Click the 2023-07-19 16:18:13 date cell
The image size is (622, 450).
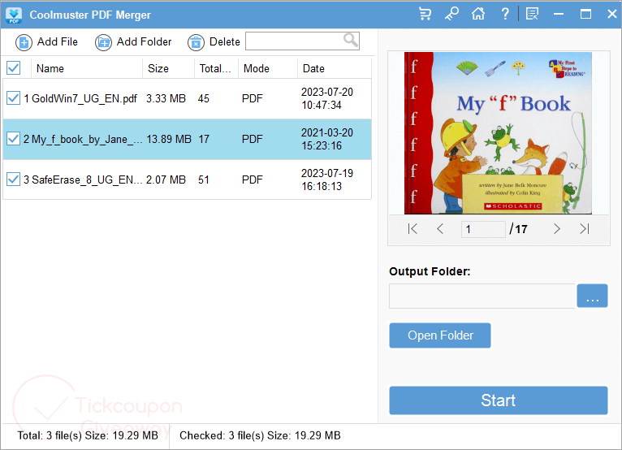pyautogui.click(x=327, y=180)
